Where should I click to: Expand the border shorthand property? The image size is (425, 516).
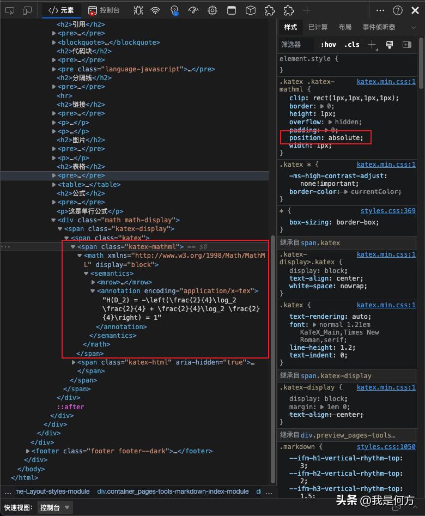click(x=322, y=106)
